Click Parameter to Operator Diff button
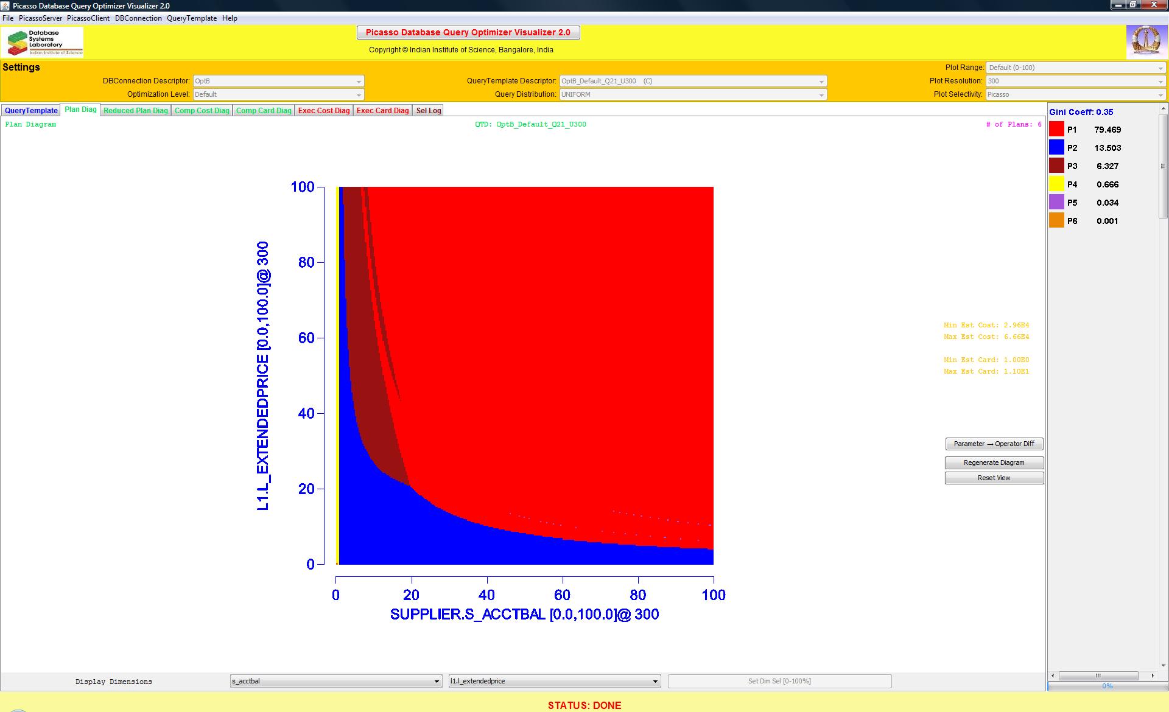Image resolution: width=1169 pixels, height=712 pixels. 994,444
